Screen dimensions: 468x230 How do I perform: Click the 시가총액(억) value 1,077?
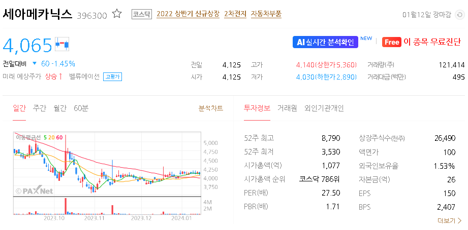[331, 166]
